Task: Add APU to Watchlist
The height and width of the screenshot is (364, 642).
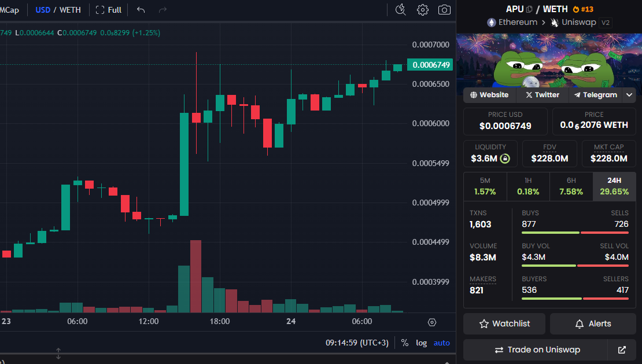Action: click(x=504, y=324)
